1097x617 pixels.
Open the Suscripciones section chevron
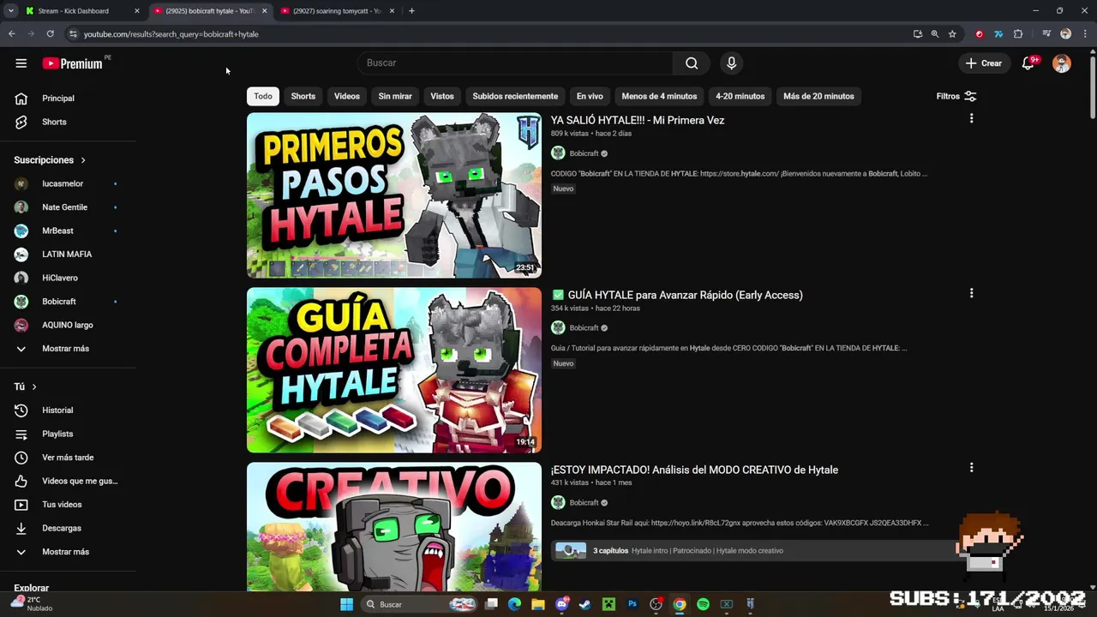pos(83,160)
